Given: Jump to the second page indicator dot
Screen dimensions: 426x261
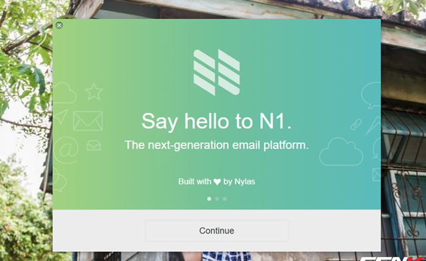Looking at the screenshot, I should pyautogui.click(x=217, y=198).
